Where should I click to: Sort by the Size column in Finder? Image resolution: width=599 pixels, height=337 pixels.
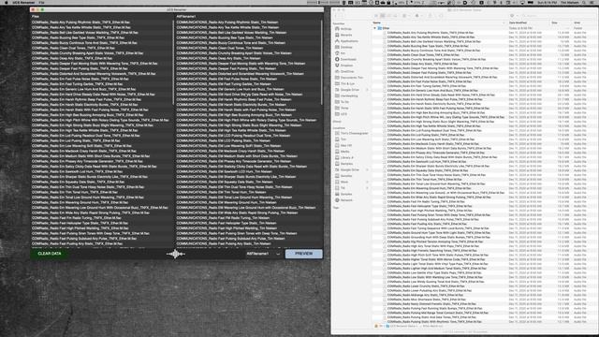(561, 22)
